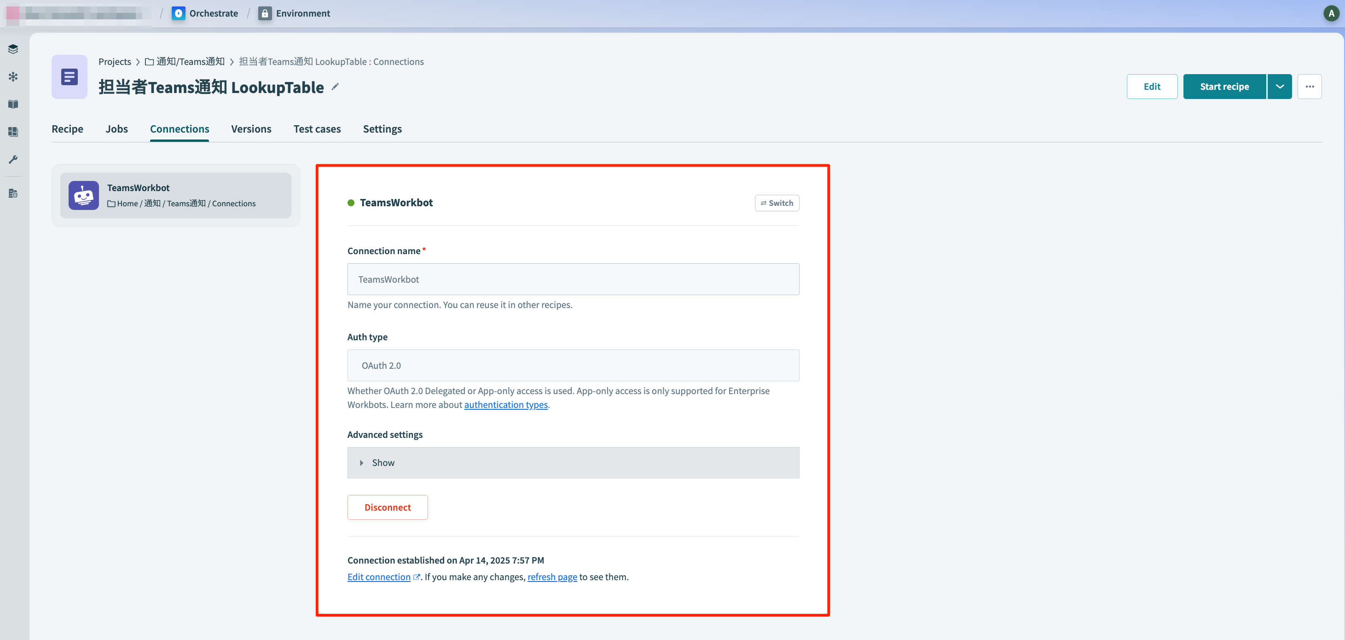Click the pencil icon to rename recipe

coord(335,87)
